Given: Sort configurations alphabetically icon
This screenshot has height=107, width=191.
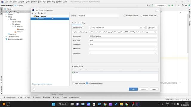Looking at the screenshot, I should pos(45,13).
